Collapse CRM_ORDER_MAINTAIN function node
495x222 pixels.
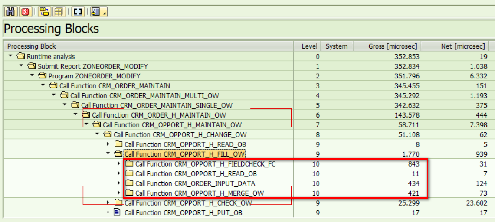click(x=43, y=86)
